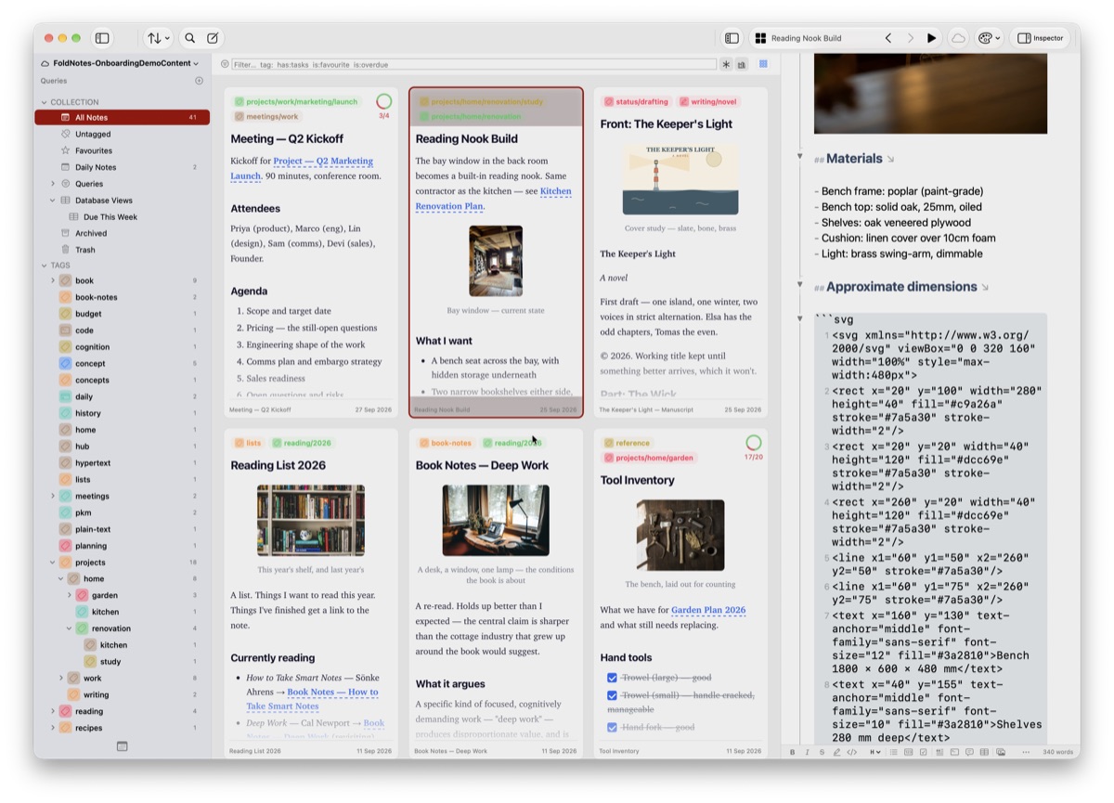Screen dimensions: 1114x803
Task: Collapse the COLLECTION section
Action: [44, 102]
